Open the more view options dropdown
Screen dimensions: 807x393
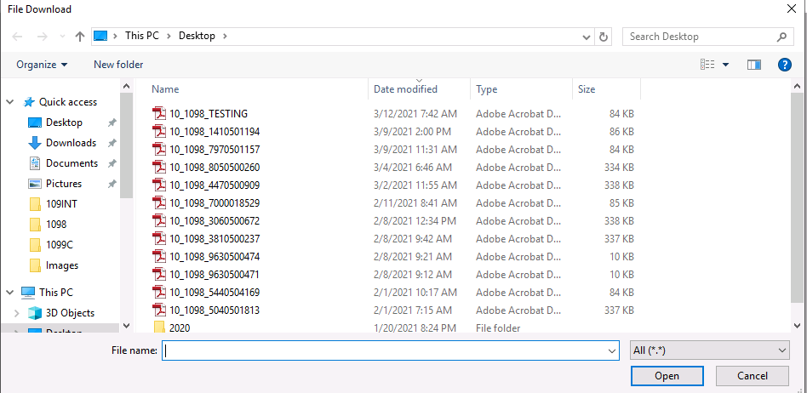point(725,65)
